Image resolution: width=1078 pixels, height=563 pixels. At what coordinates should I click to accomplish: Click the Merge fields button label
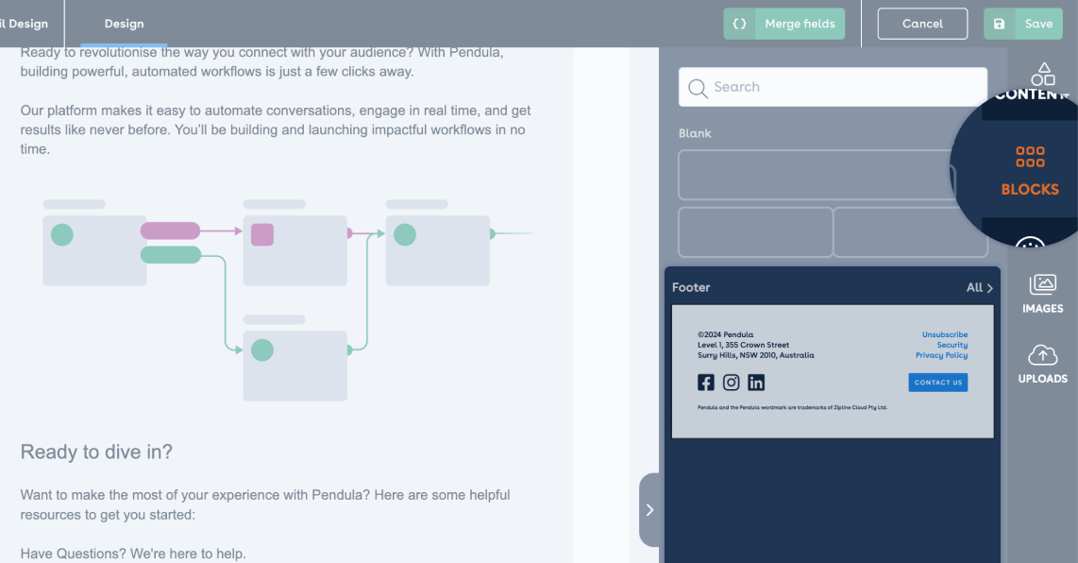(800, 24)
